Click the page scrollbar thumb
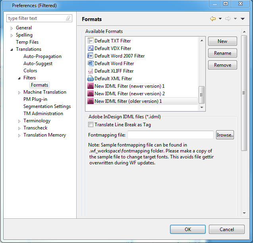 244,93
